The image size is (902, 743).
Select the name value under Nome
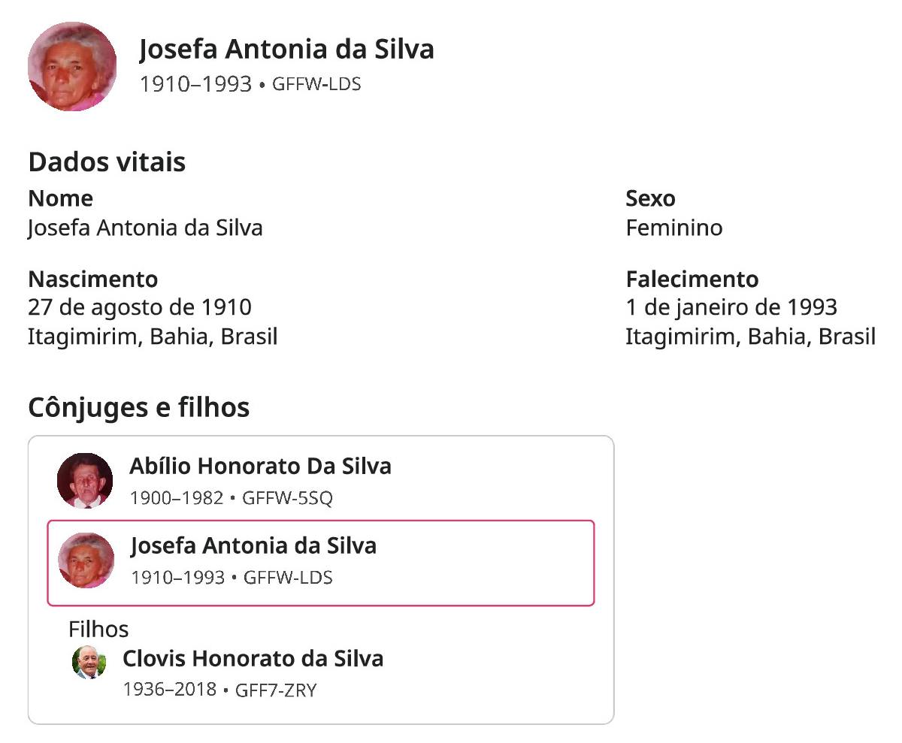click(145, 228)
